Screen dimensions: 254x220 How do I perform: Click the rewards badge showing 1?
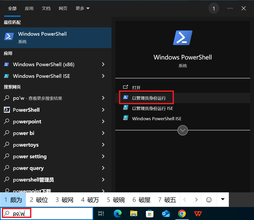tap(214, 8)
